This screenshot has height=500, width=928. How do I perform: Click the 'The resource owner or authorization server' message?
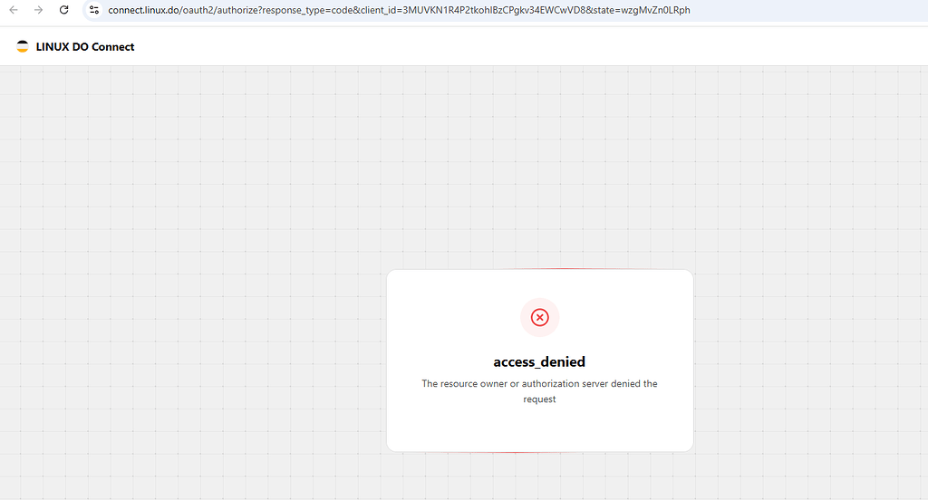(x=539, y=391)
